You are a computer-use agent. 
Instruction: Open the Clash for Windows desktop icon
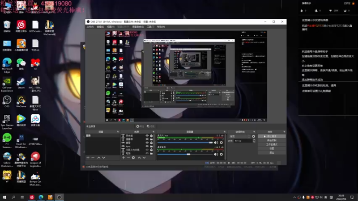click(21, 141)
